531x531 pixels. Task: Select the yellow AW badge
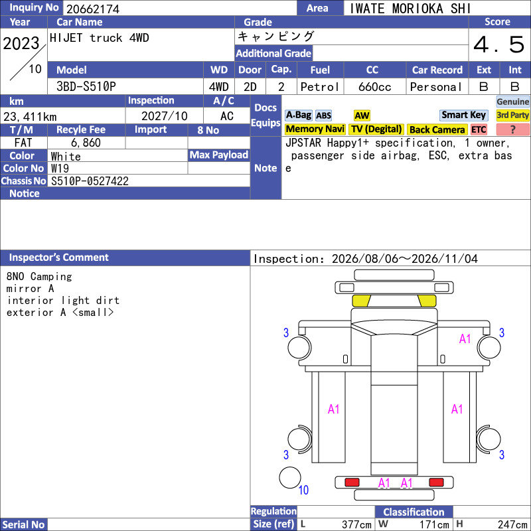pos(362,115)
